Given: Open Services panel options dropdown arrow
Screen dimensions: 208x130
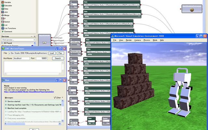Looking at the screenshot, I should pyautogui.click(x=32, y=36).
